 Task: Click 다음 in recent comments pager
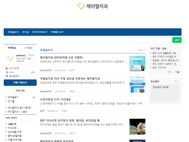pos(177,72)
